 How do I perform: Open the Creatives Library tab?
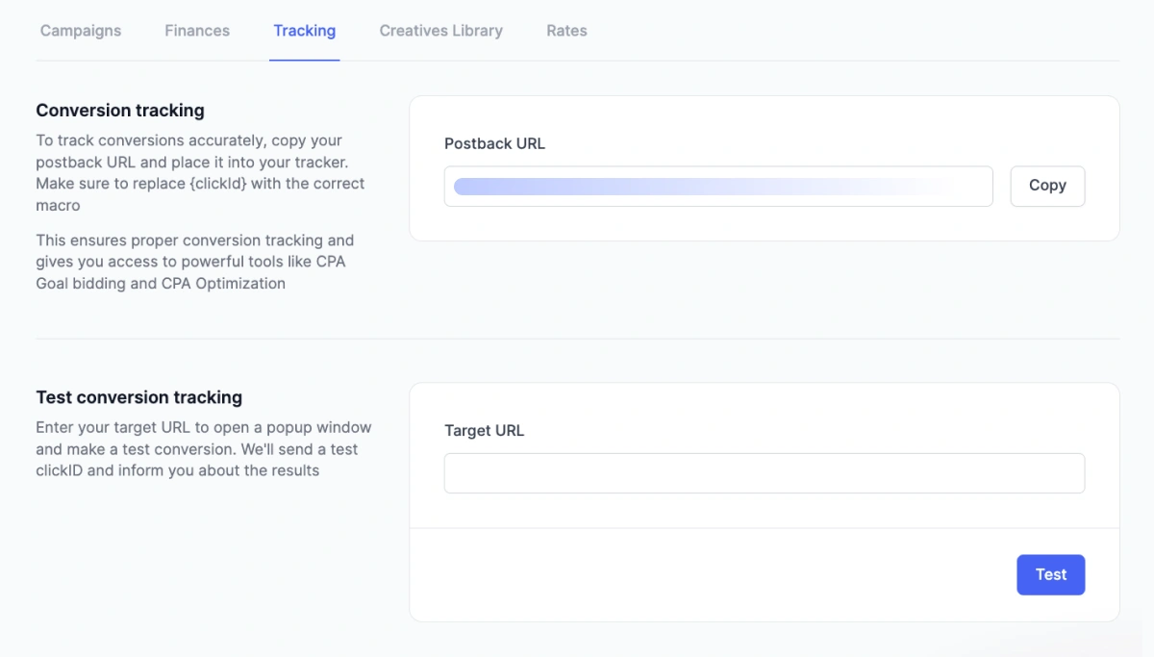pos(440,30)
